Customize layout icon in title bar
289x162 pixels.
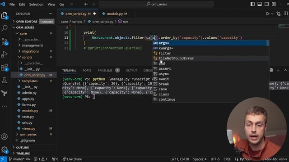coord(274,4)
